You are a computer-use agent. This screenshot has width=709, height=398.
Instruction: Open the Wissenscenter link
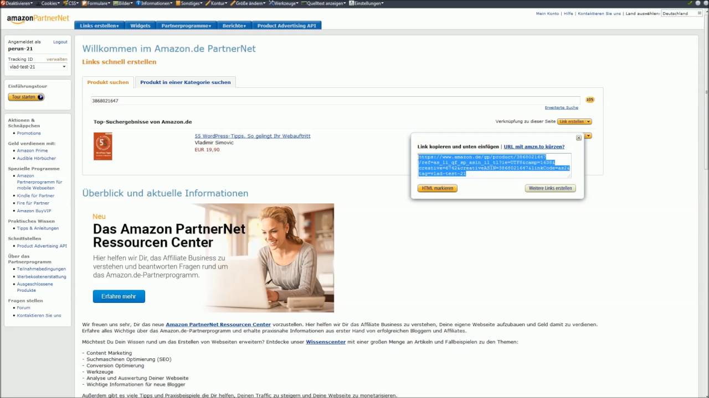point(326,342)
